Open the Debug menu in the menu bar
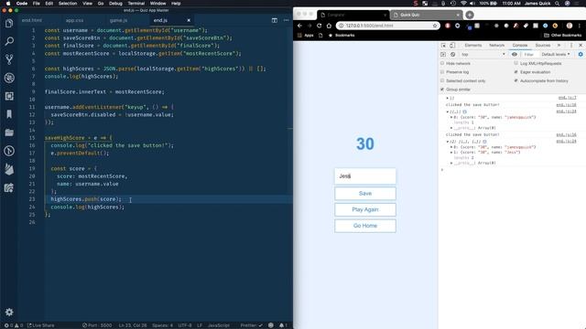 (x=115, y=4)
